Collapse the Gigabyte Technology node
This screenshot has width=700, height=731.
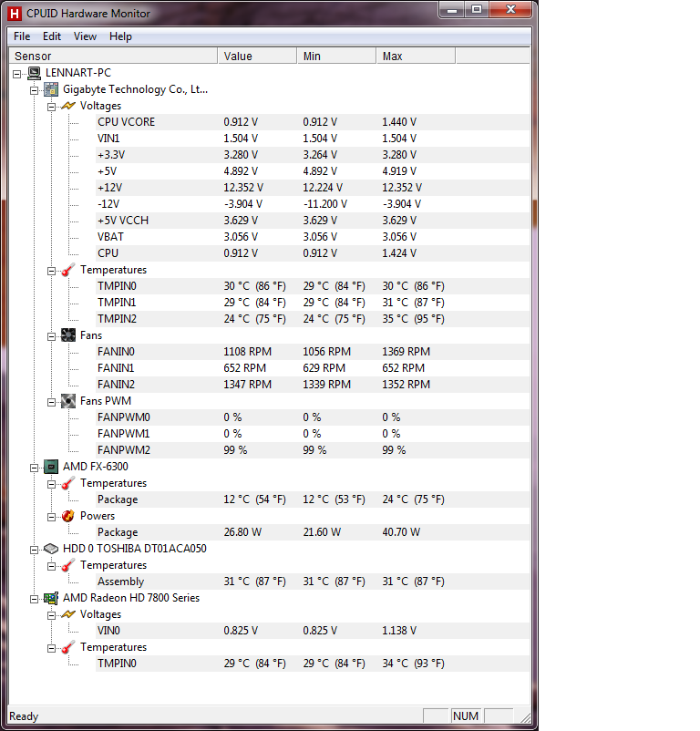tap(34, 90)
